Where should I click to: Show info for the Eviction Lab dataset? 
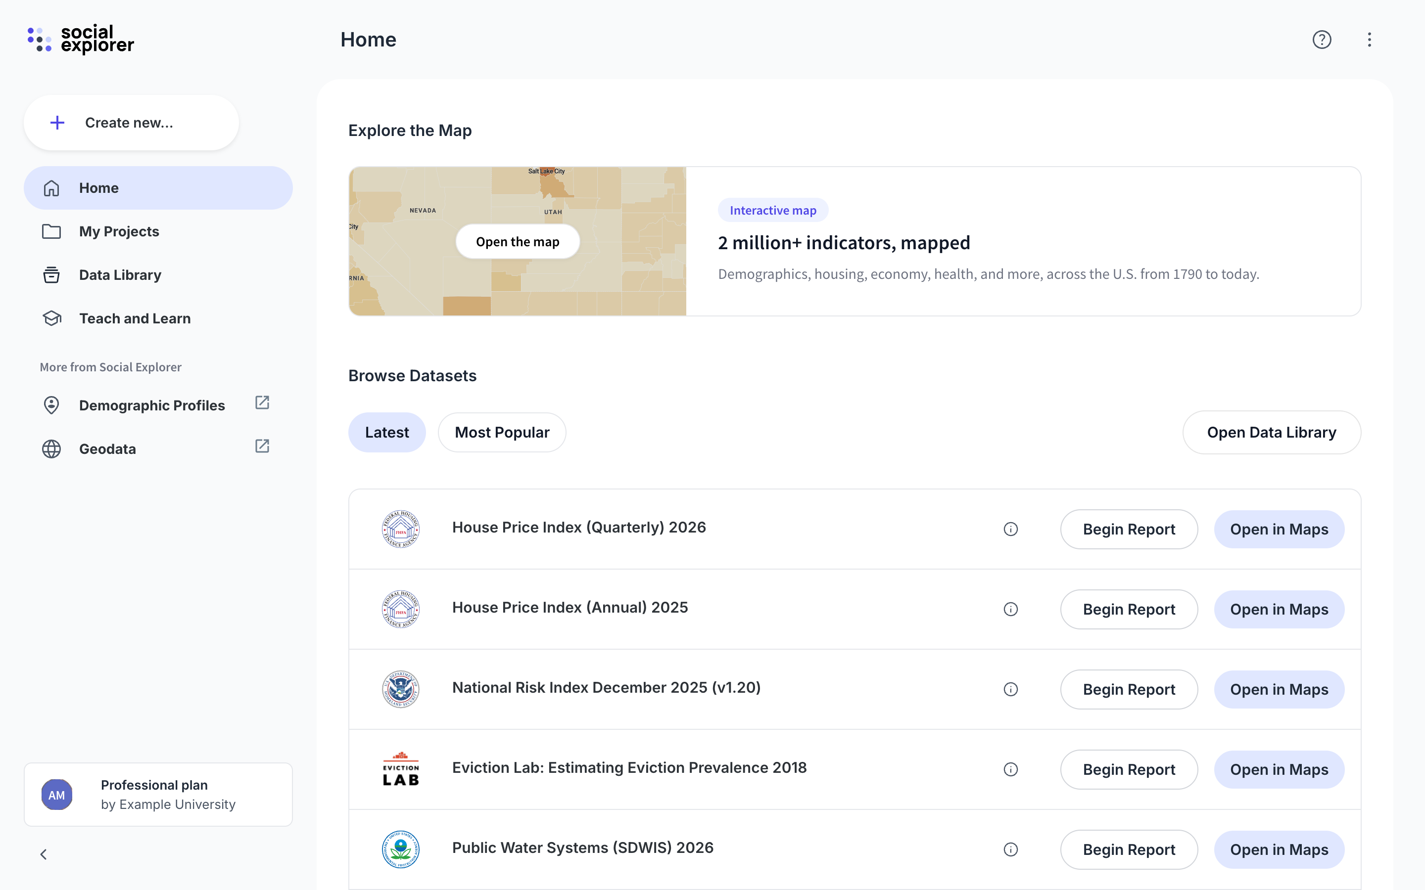coord(1010,769)
